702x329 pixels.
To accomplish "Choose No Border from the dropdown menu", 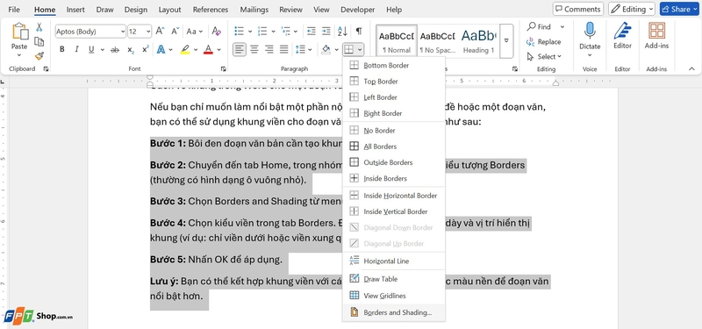I will [x=393, y=130].
